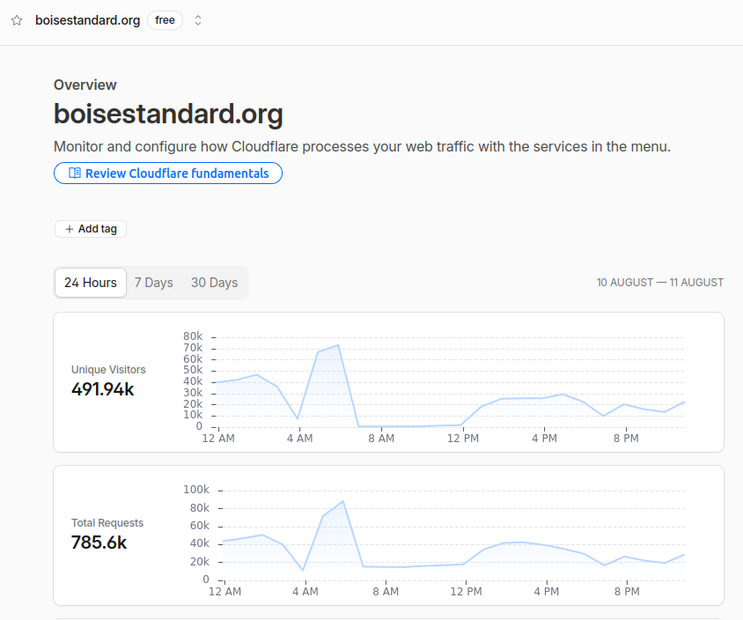
Task: Click the Total Requests label
Action: click(x=107, y=523)
